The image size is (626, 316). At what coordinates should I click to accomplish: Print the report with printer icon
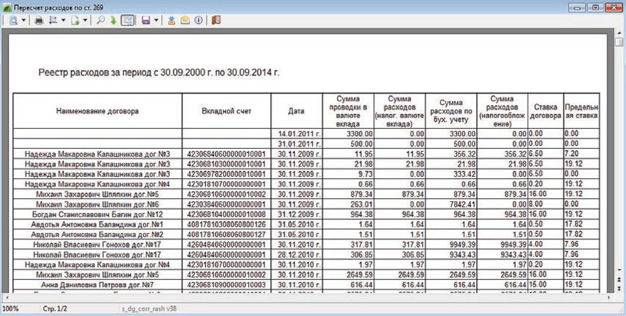coord(39,20)
